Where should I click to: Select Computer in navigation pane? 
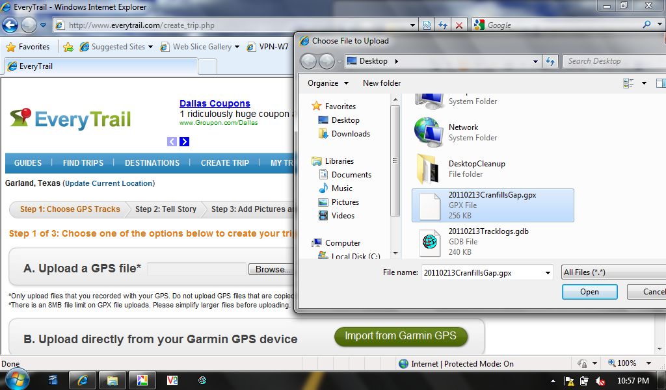336,243
